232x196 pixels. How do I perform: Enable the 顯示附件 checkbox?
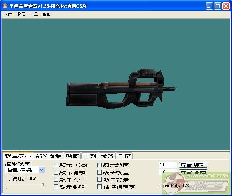(x=56, y=180)
